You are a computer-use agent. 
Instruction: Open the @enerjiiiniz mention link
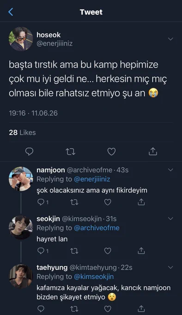point(92,179)
